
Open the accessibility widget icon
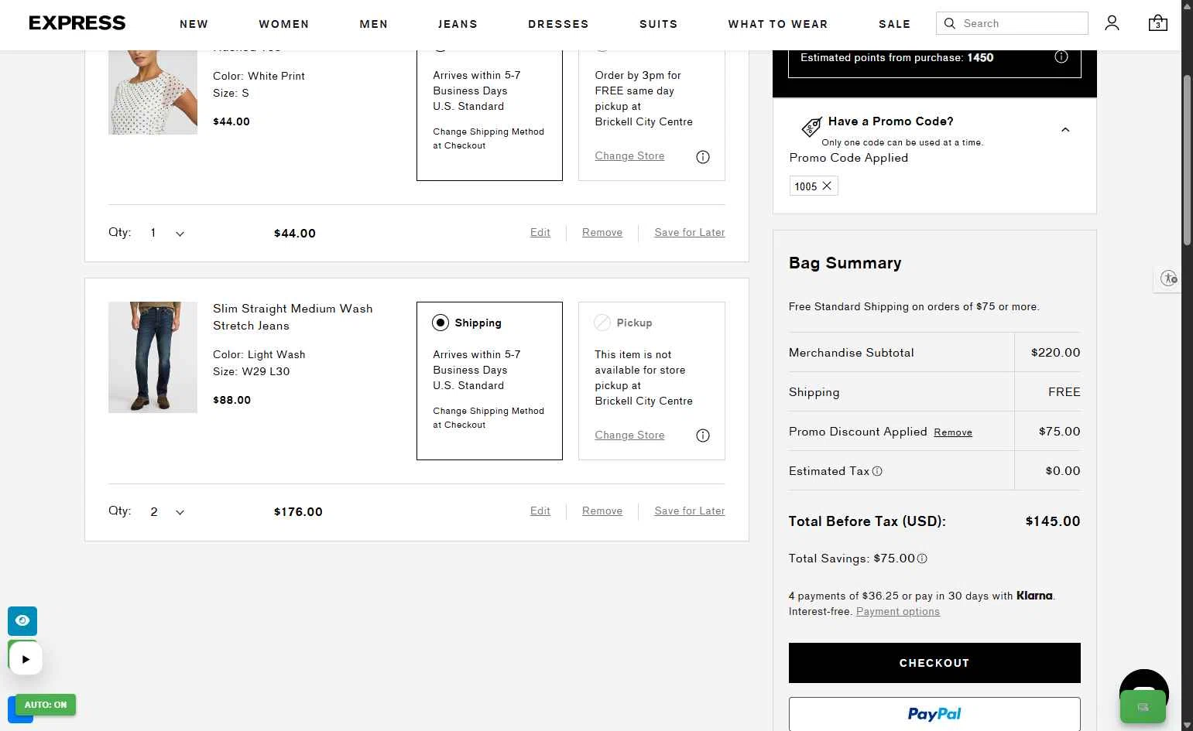pos(1169,278)
